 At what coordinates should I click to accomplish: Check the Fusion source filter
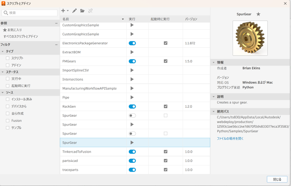click(7, 121)
